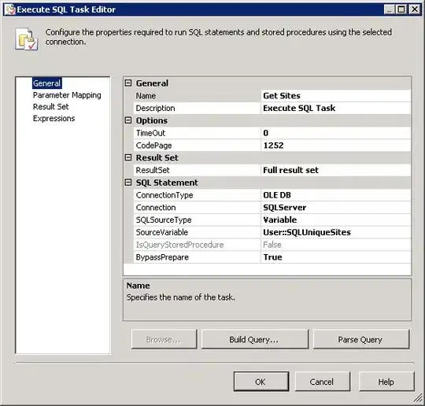This screenshot has width=425, height=406.
Task: Click the Build Query... button
Action: [255, 339]
